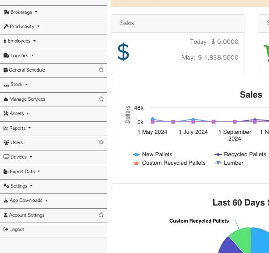This screenshot has width=269, height=253.
Task: Click the Assets tools icon
Action: [6, 113]
